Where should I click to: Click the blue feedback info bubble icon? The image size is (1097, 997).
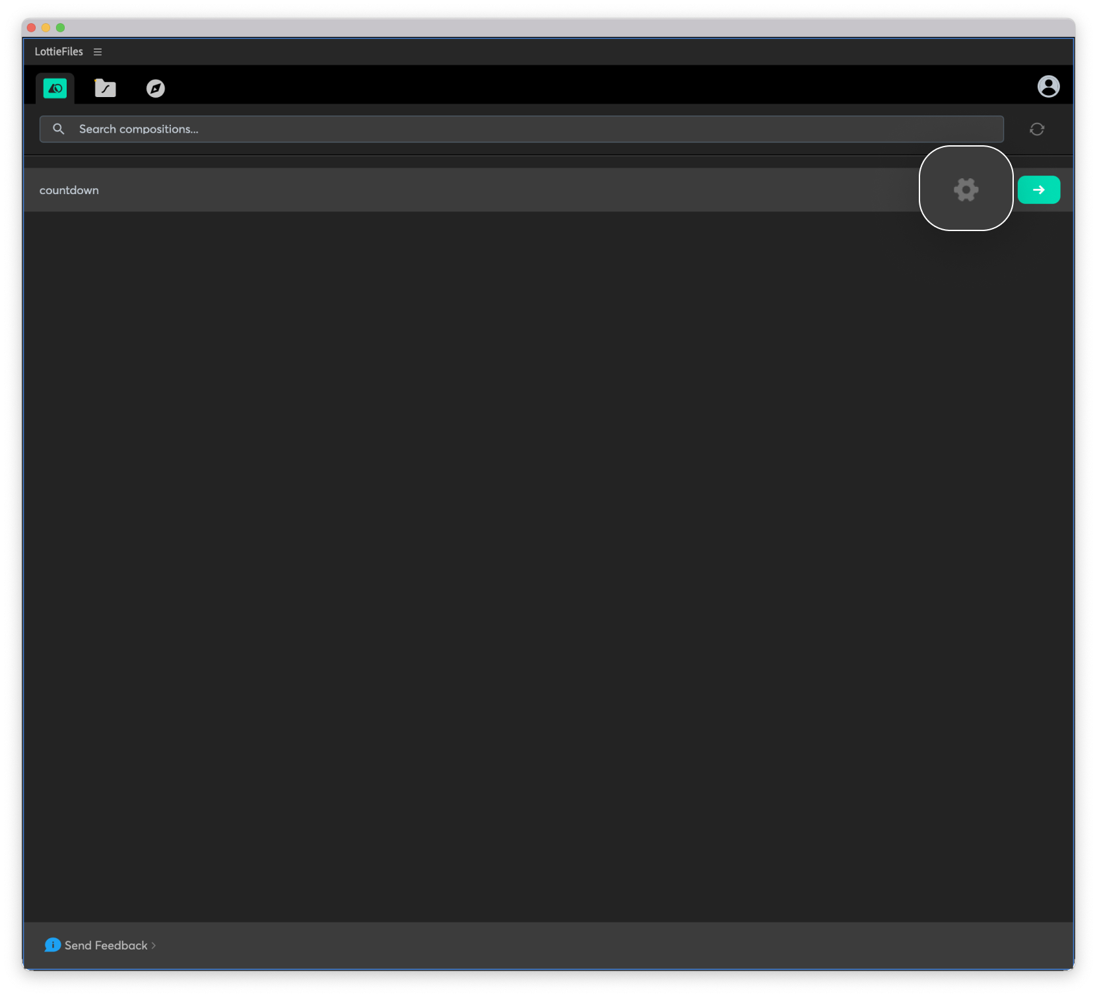(x=52, y=945)
